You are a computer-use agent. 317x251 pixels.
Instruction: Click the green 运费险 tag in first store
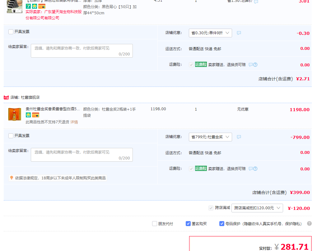point(201,64)
